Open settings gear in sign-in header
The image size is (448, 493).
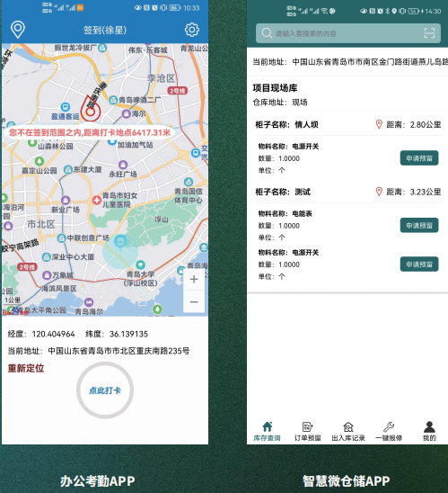coord(192,30)
